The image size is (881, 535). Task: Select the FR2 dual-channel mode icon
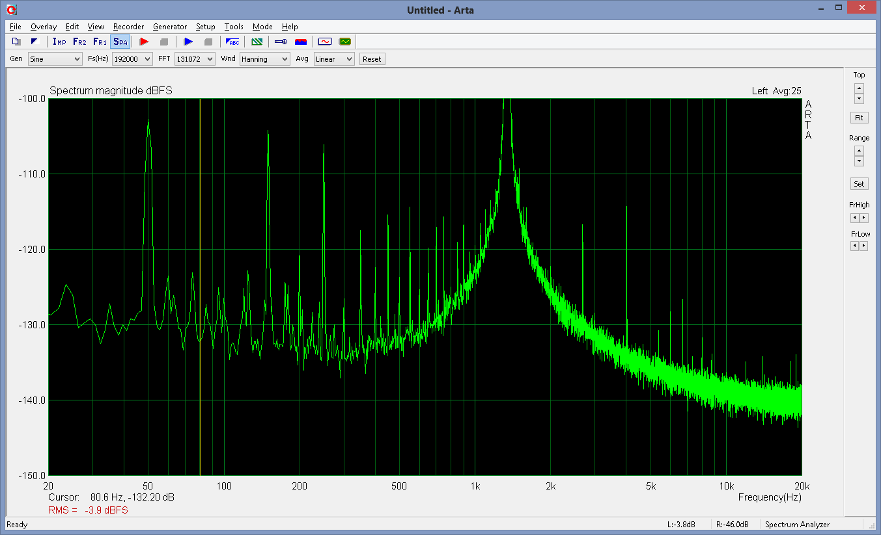(x=79, y=42)
